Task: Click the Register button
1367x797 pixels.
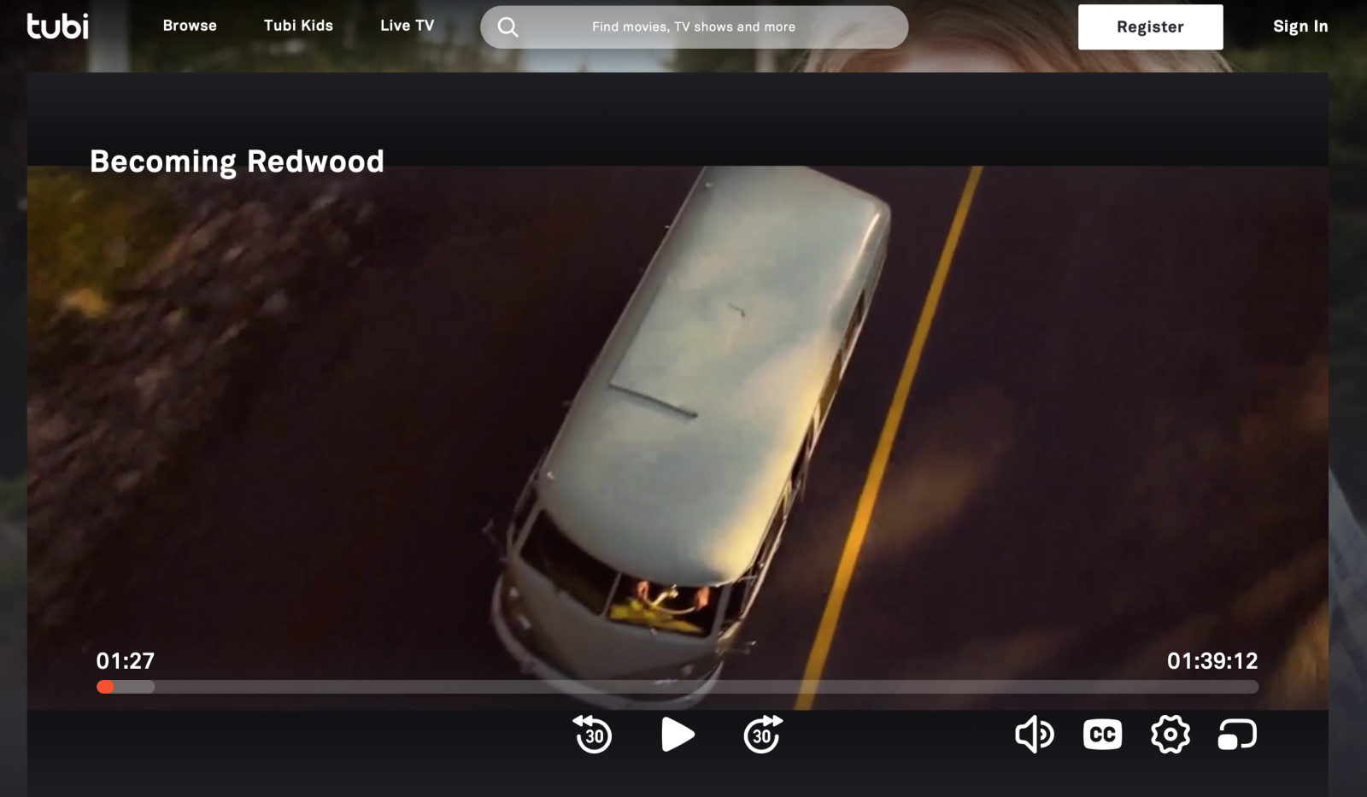Action: pyautogui.click(x=1150, y=26)
